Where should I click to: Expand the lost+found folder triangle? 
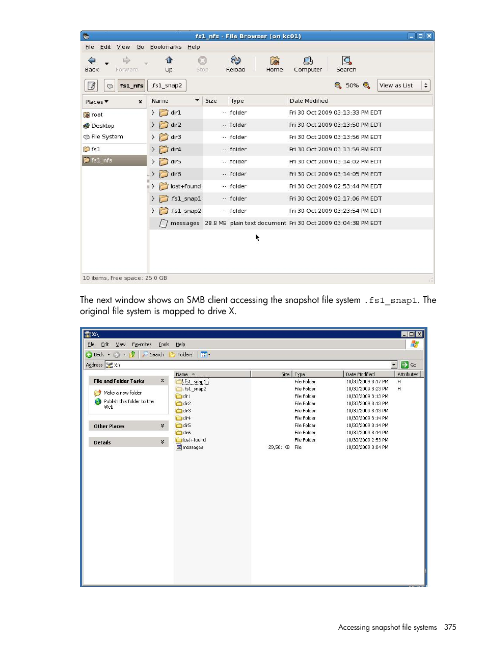point(153,186)
